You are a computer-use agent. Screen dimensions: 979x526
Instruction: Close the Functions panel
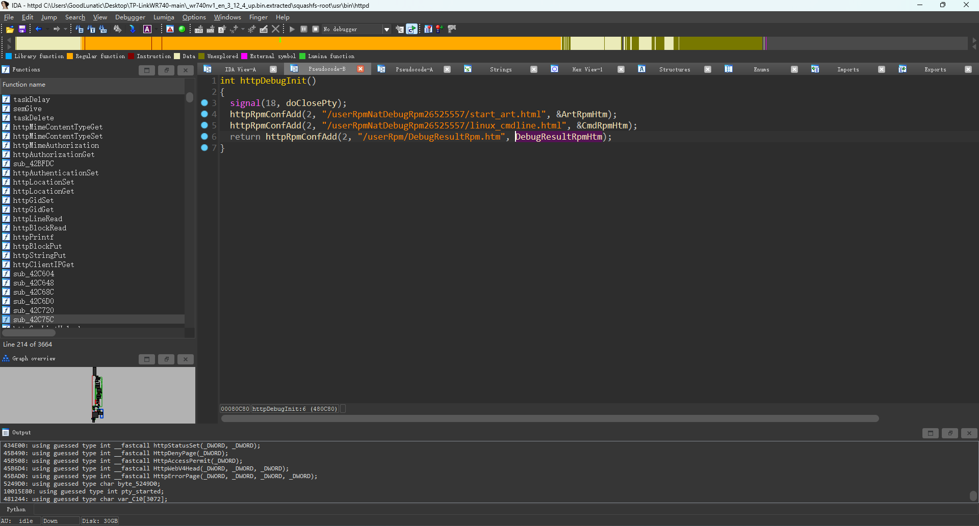pyautogui.click(x=186, y=70)
